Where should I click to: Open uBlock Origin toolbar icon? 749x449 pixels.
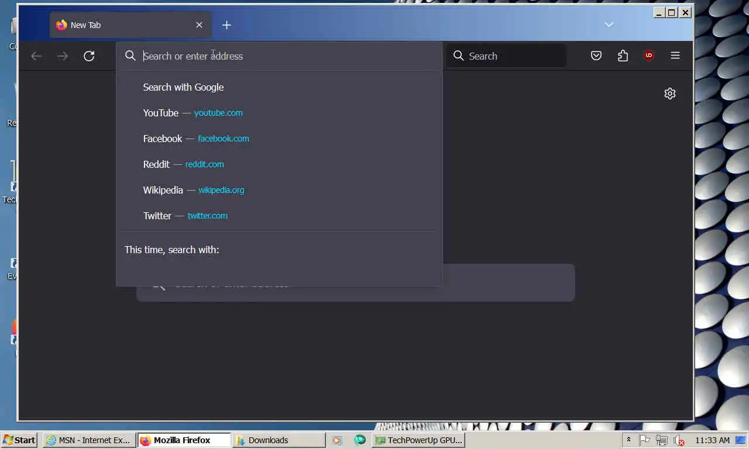[x=648, y=56]
